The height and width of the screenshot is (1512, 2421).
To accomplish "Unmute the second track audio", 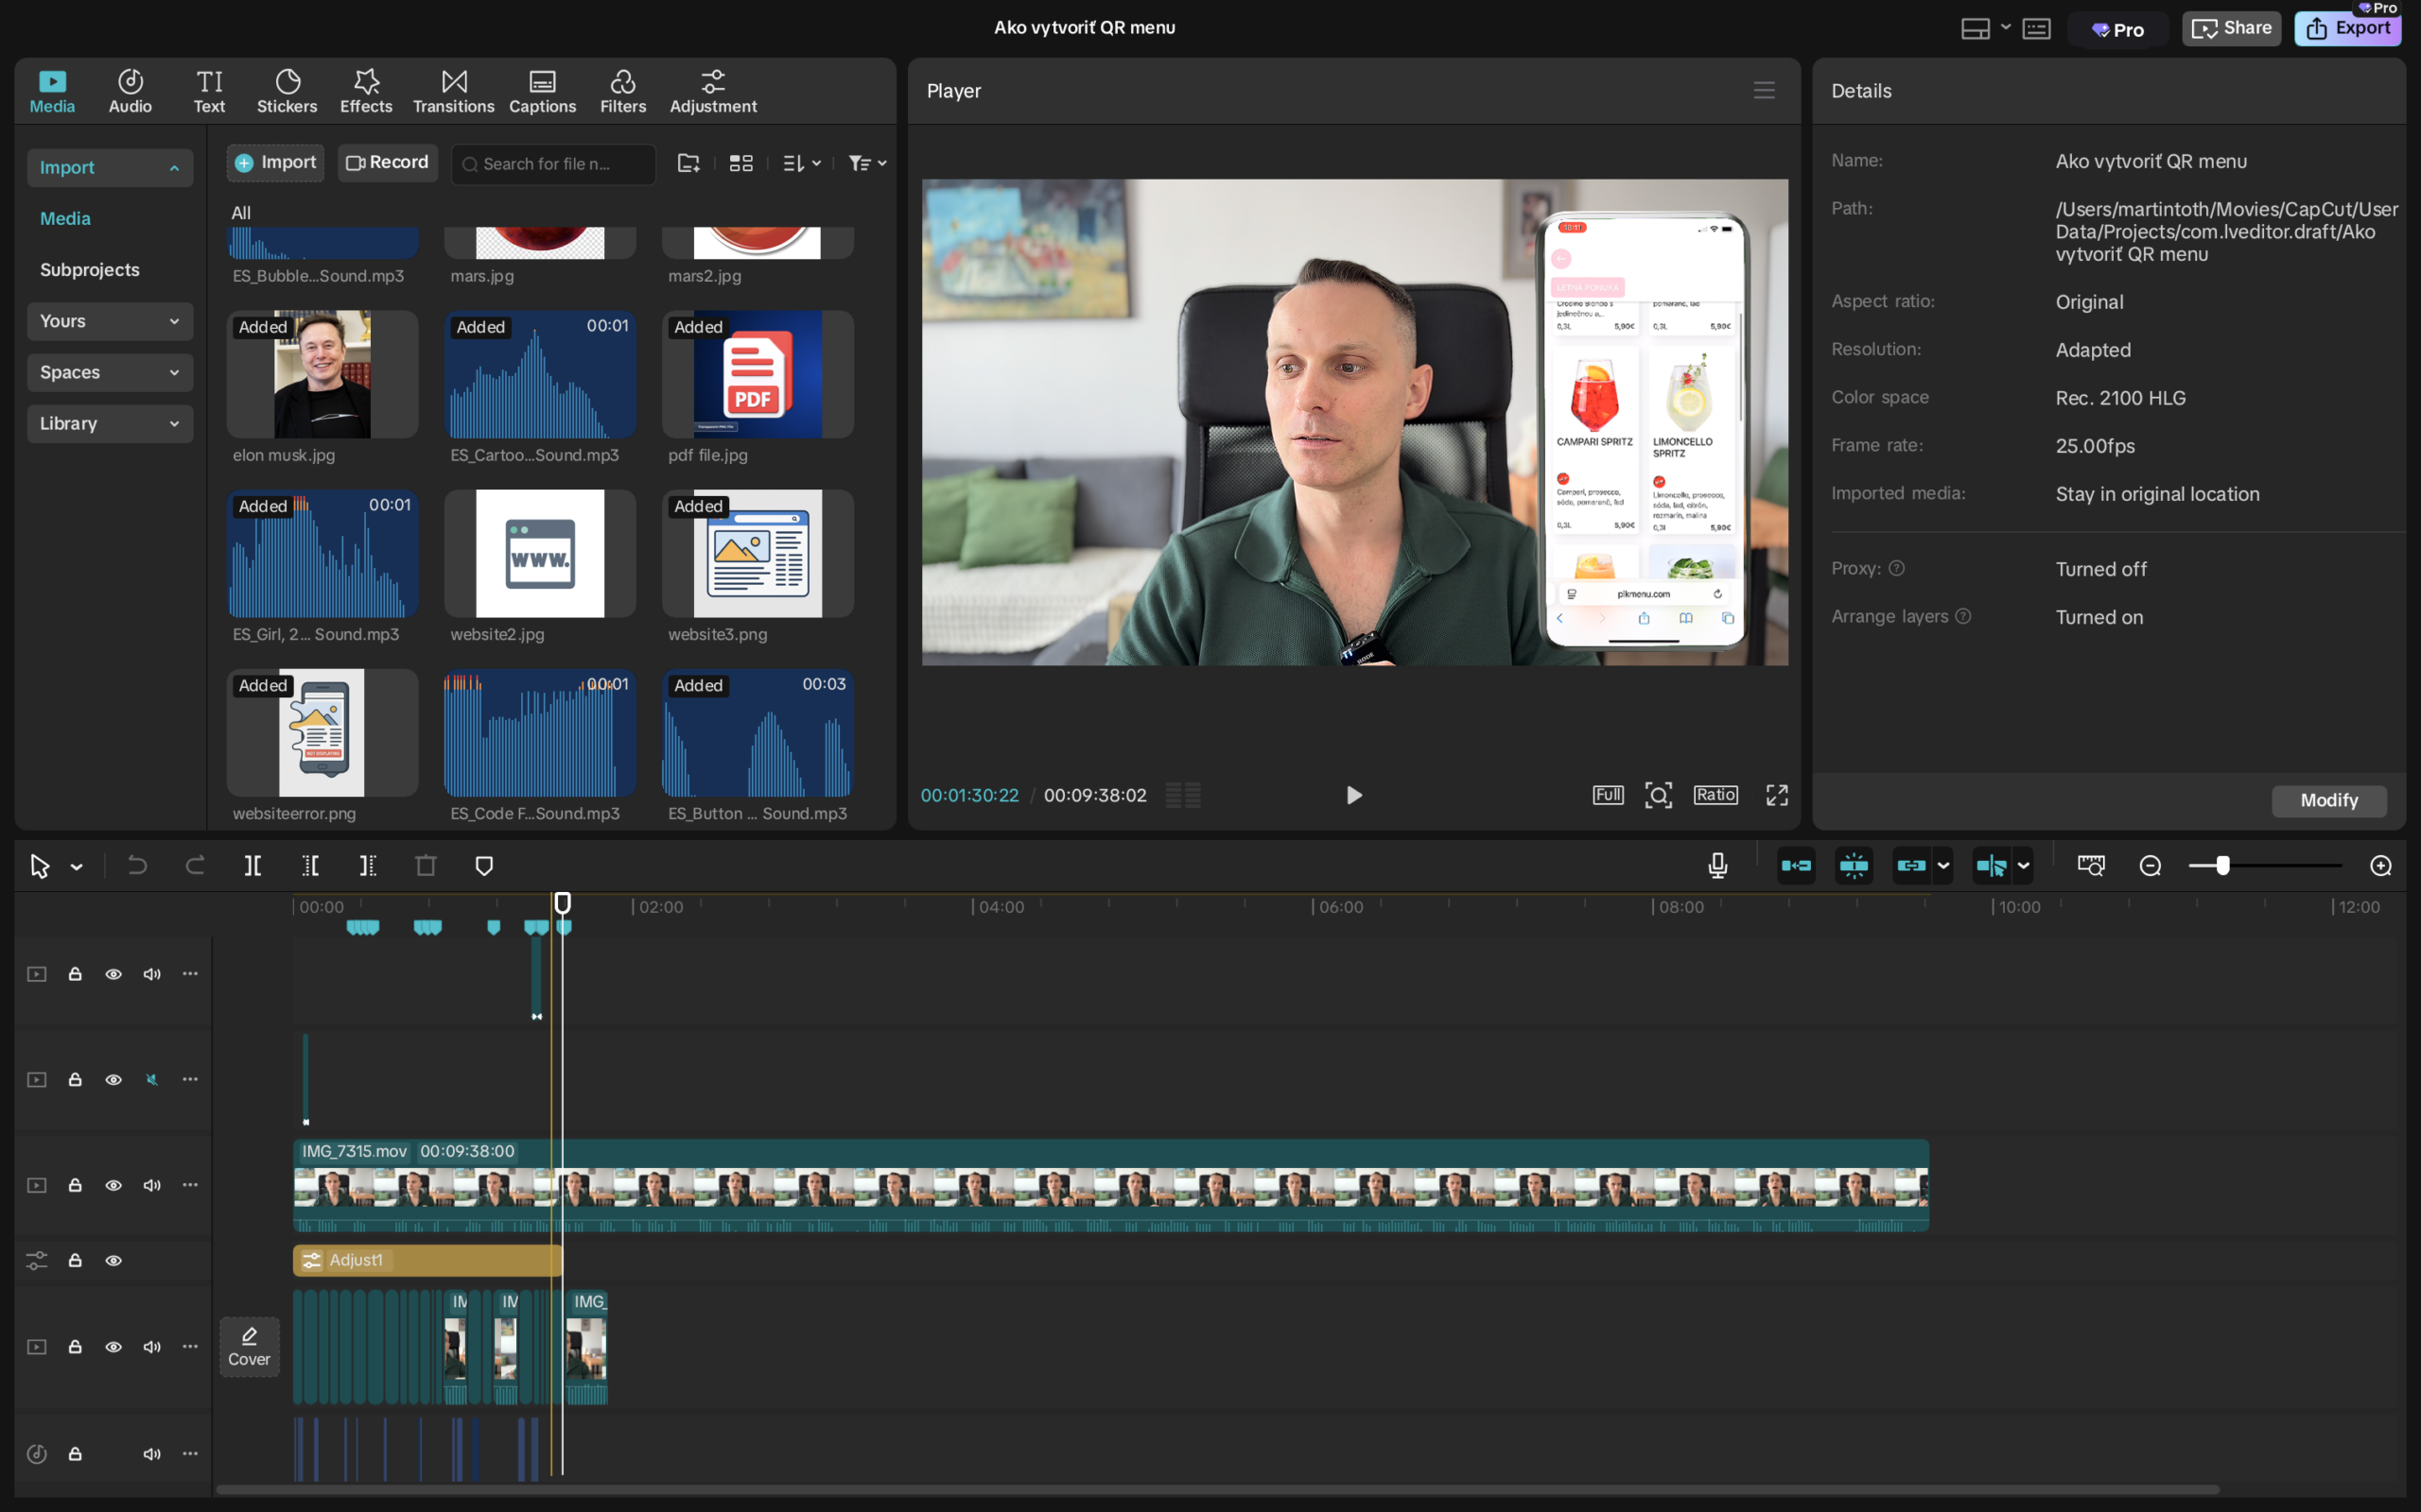I will (152, 1080).
